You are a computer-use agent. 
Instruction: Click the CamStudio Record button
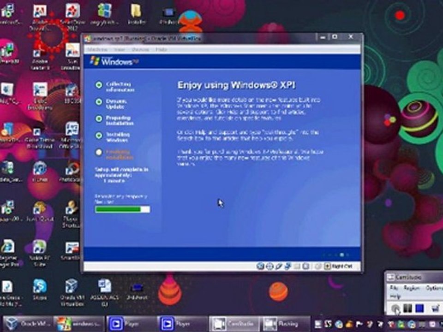pyautogui.click(x=395, y=308)
